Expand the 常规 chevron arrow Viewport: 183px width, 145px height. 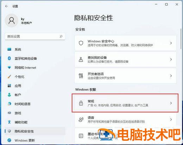tap(171, 103)
